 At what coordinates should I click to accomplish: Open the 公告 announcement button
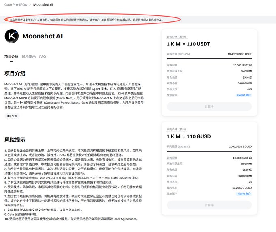coord(12,116)
